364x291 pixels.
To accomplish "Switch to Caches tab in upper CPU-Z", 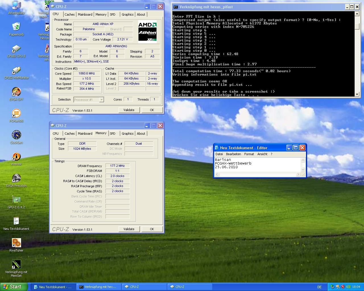I will [69, 14].
